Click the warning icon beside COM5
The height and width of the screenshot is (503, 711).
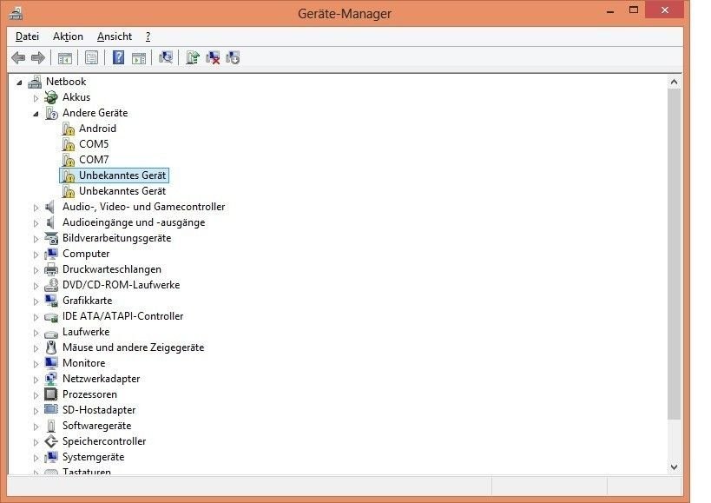tap(68, 144)
